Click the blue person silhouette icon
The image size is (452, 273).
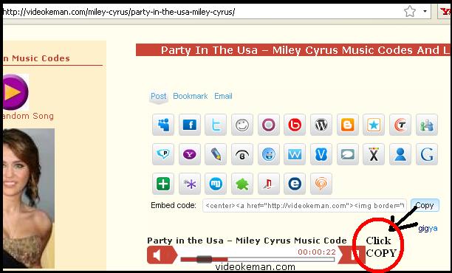[x=400, y=154]
